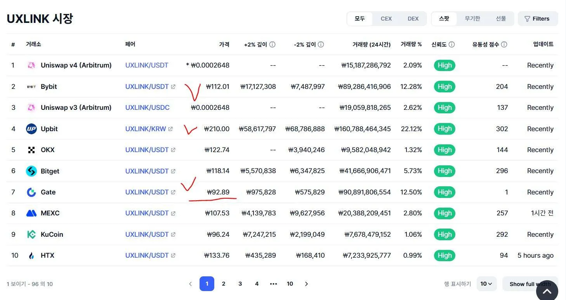Image resolution: width=566 pixels, height=300 pixels.
Task: Click the KuCoin exchange logo icon
Action: pos(31,234)
